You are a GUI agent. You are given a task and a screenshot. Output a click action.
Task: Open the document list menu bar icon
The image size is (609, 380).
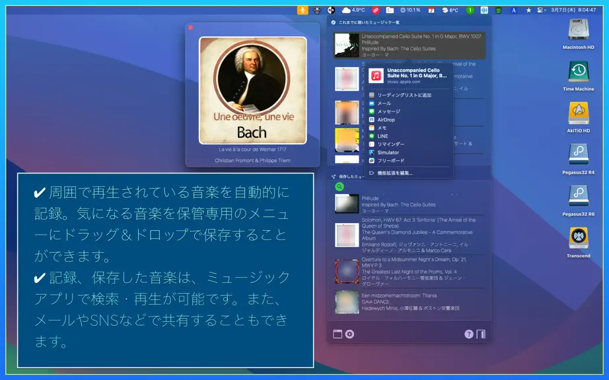390,10
